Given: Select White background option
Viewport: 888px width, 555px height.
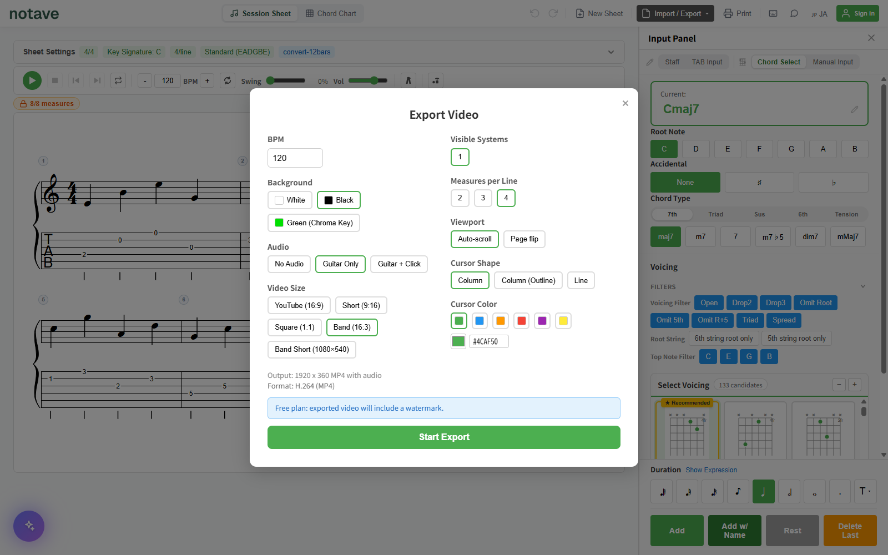Looking at the screenshot, I should (290, 200).
